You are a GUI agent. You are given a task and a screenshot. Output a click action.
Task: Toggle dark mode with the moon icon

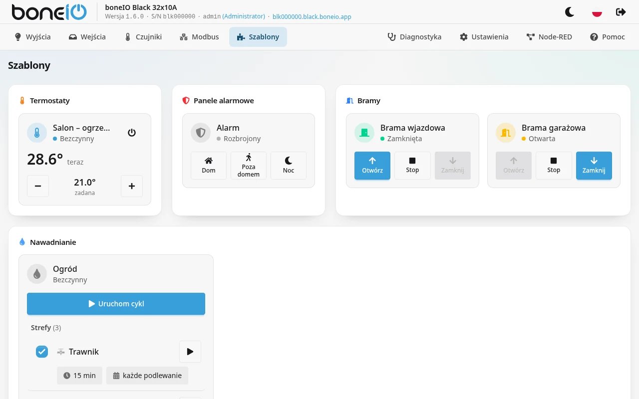tap(570, 12)
